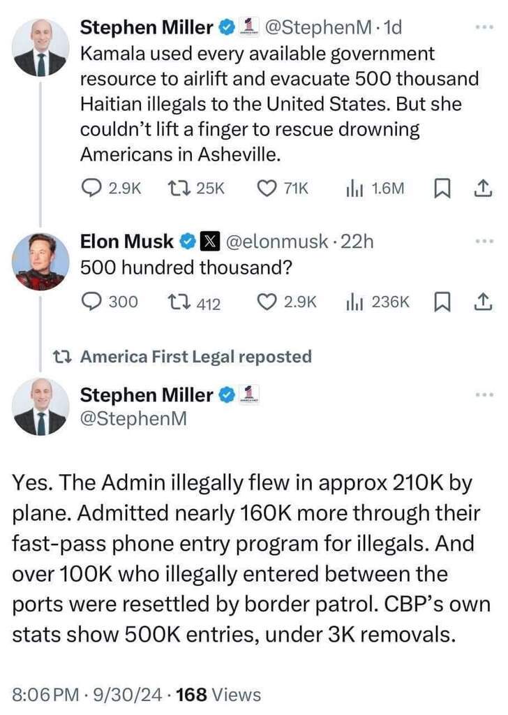Open Stephen Miller's avatar on the top tweet
The height and width of the screenshot is (715, 508).
click(40, 47)
